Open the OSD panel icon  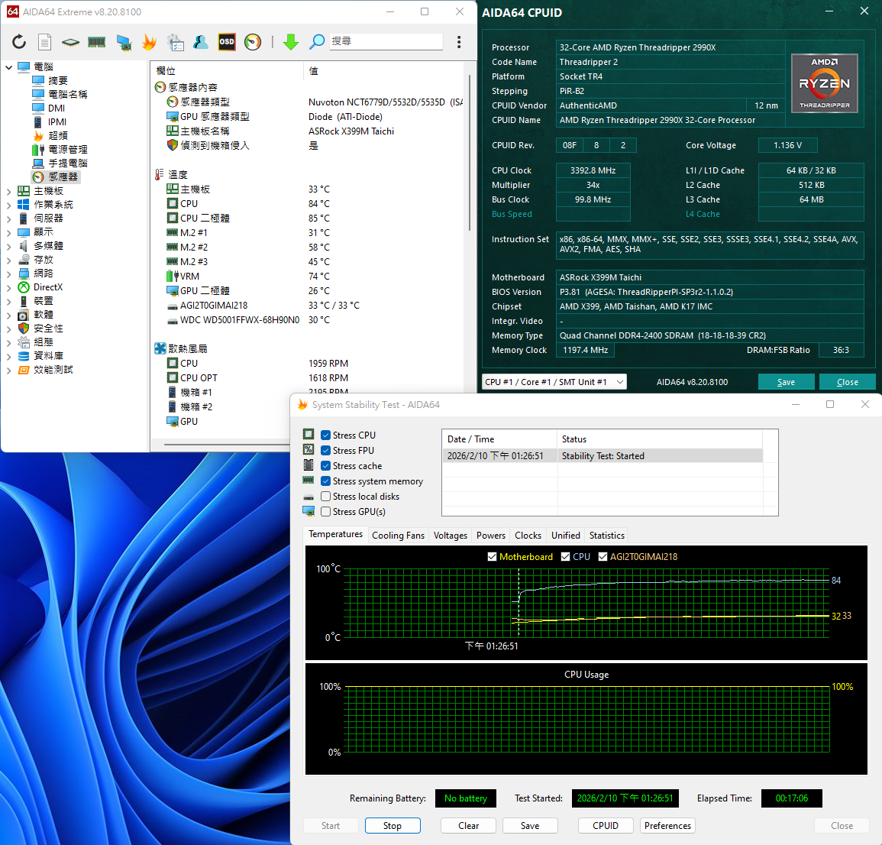(x=227, y=42)
